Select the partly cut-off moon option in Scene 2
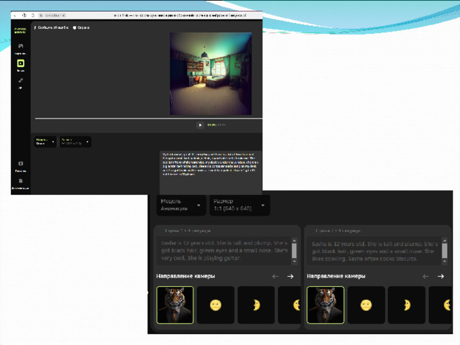Viewport: 460px width, 345px height. pyautogui.click(x=440, y=305)
